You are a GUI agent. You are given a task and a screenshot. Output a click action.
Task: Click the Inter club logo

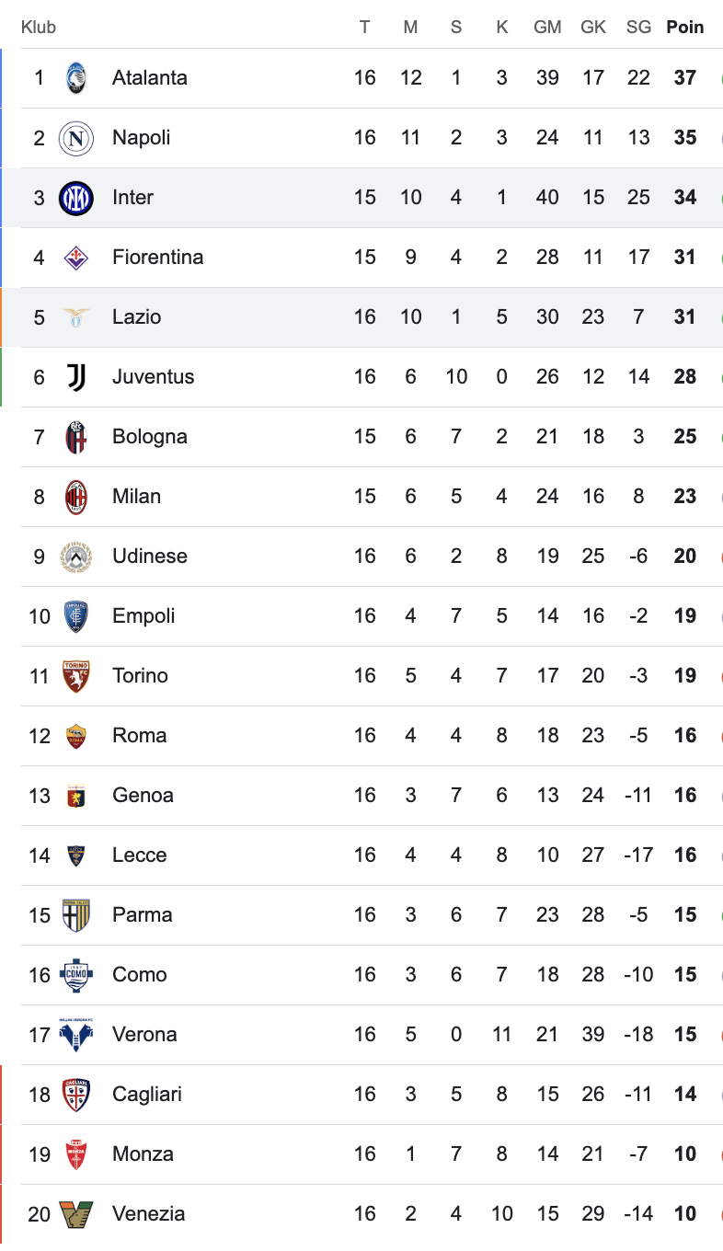76,198
